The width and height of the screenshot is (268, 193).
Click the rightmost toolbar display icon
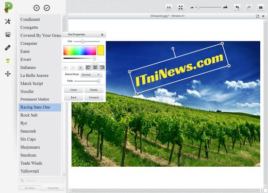[261, 8]
